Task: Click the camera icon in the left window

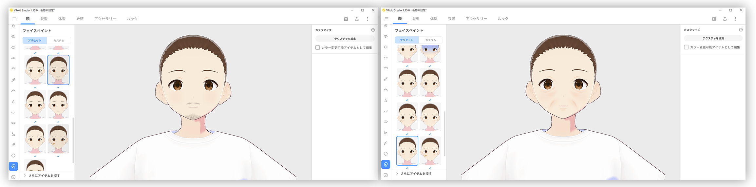Action: pyautogui.click(x=346, y=19)
